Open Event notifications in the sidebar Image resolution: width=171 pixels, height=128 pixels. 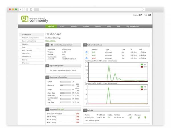click(32, 41)
